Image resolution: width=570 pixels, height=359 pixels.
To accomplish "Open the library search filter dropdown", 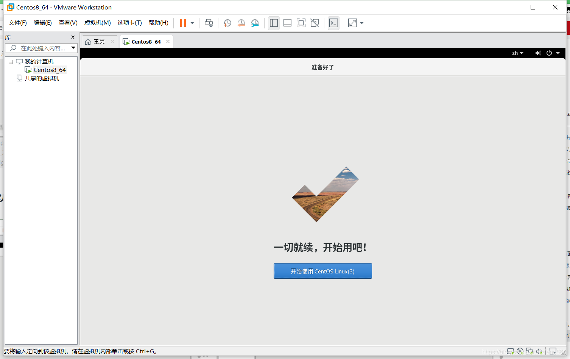I will pos(73,48).
